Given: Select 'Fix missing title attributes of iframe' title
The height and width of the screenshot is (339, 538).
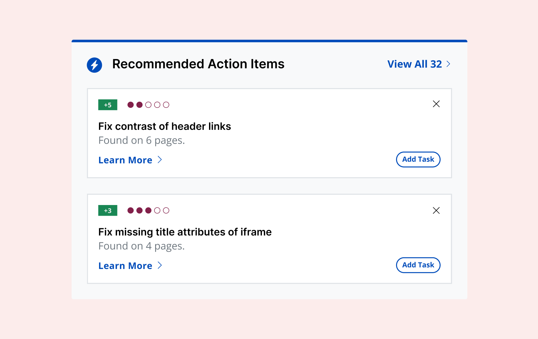Looking at the screenshot, I should click(x=185, y=232).
